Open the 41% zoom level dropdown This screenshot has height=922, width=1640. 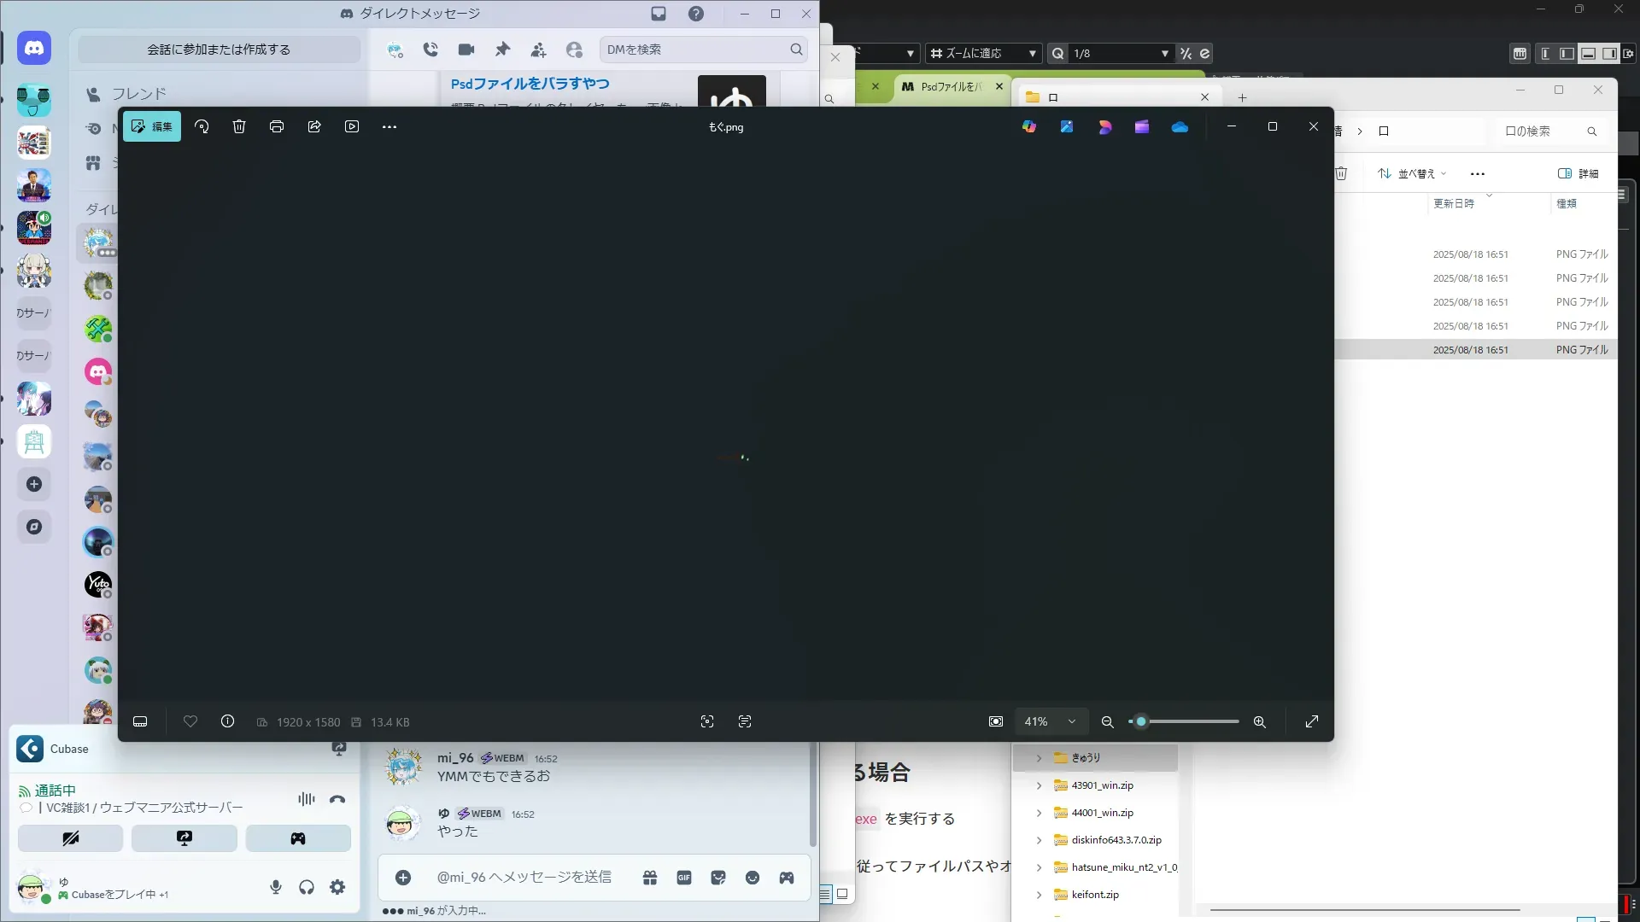pyautogui.click(x=1050, y=722)
